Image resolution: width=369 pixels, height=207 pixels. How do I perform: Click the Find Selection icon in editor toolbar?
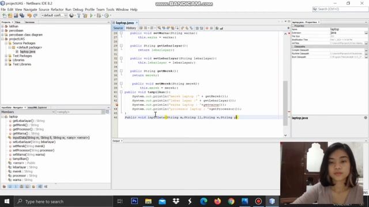159,28
